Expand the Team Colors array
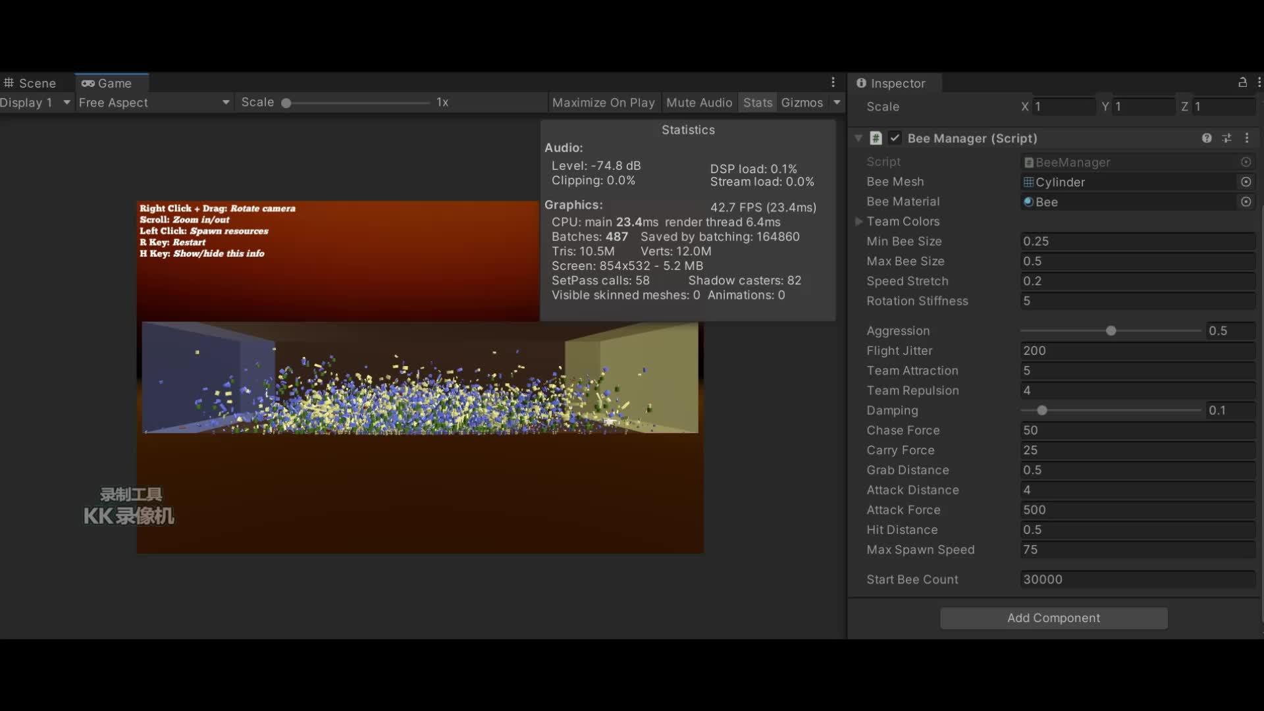 pos(859,222)
